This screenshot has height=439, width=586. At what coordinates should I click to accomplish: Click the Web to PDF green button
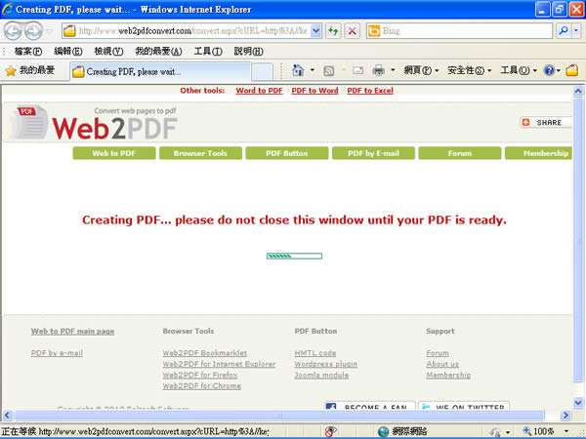114,153
